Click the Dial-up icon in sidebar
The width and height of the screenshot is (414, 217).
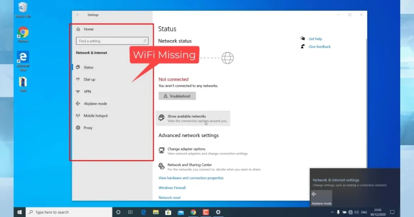click(78, 79)
